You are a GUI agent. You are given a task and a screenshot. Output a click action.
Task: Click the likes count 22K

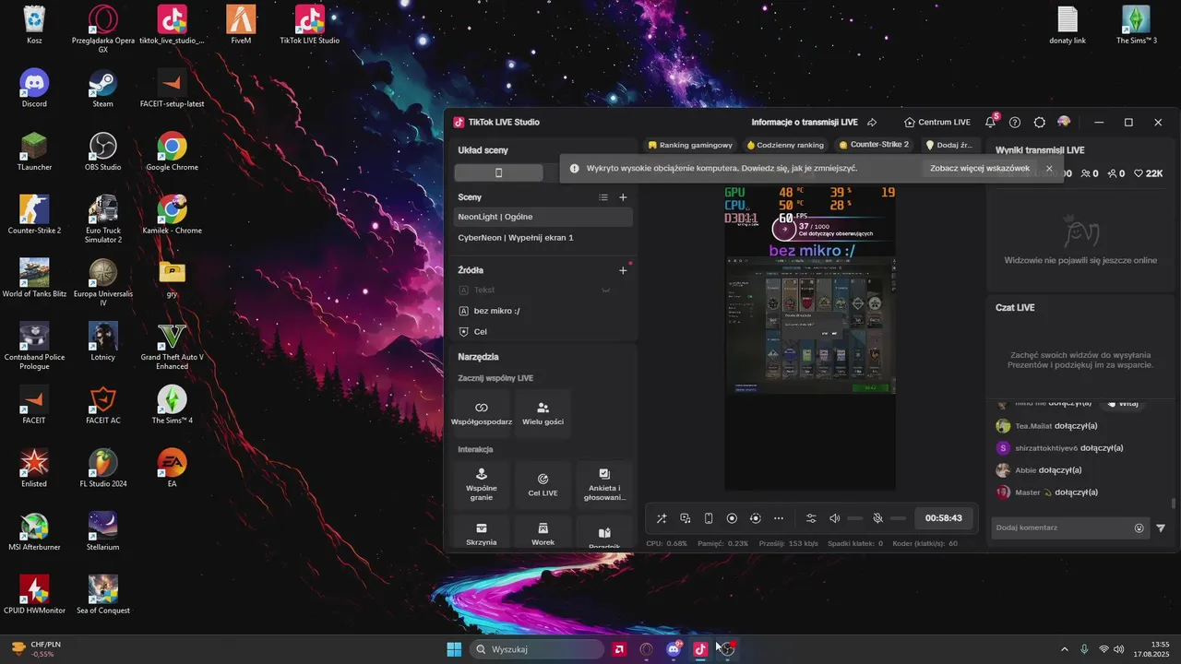[1150, 173]
